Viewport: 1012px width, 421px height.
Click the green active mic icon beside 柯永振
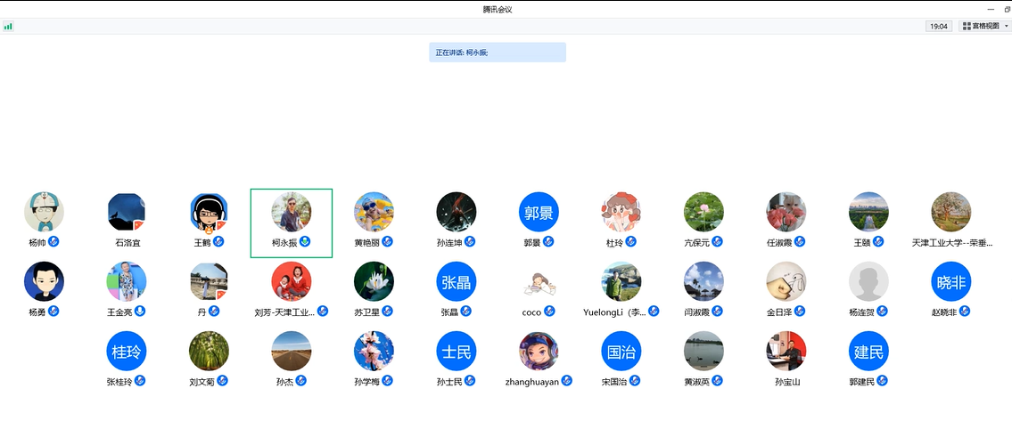pos(305,242)
